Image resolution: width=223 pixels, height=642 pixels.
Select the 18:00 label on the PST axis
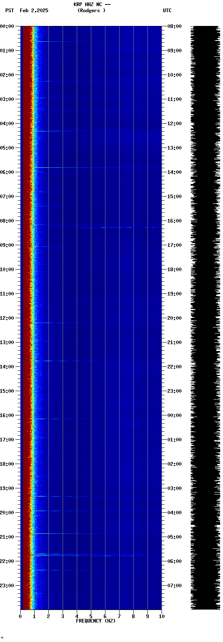[x=7, y=464]
